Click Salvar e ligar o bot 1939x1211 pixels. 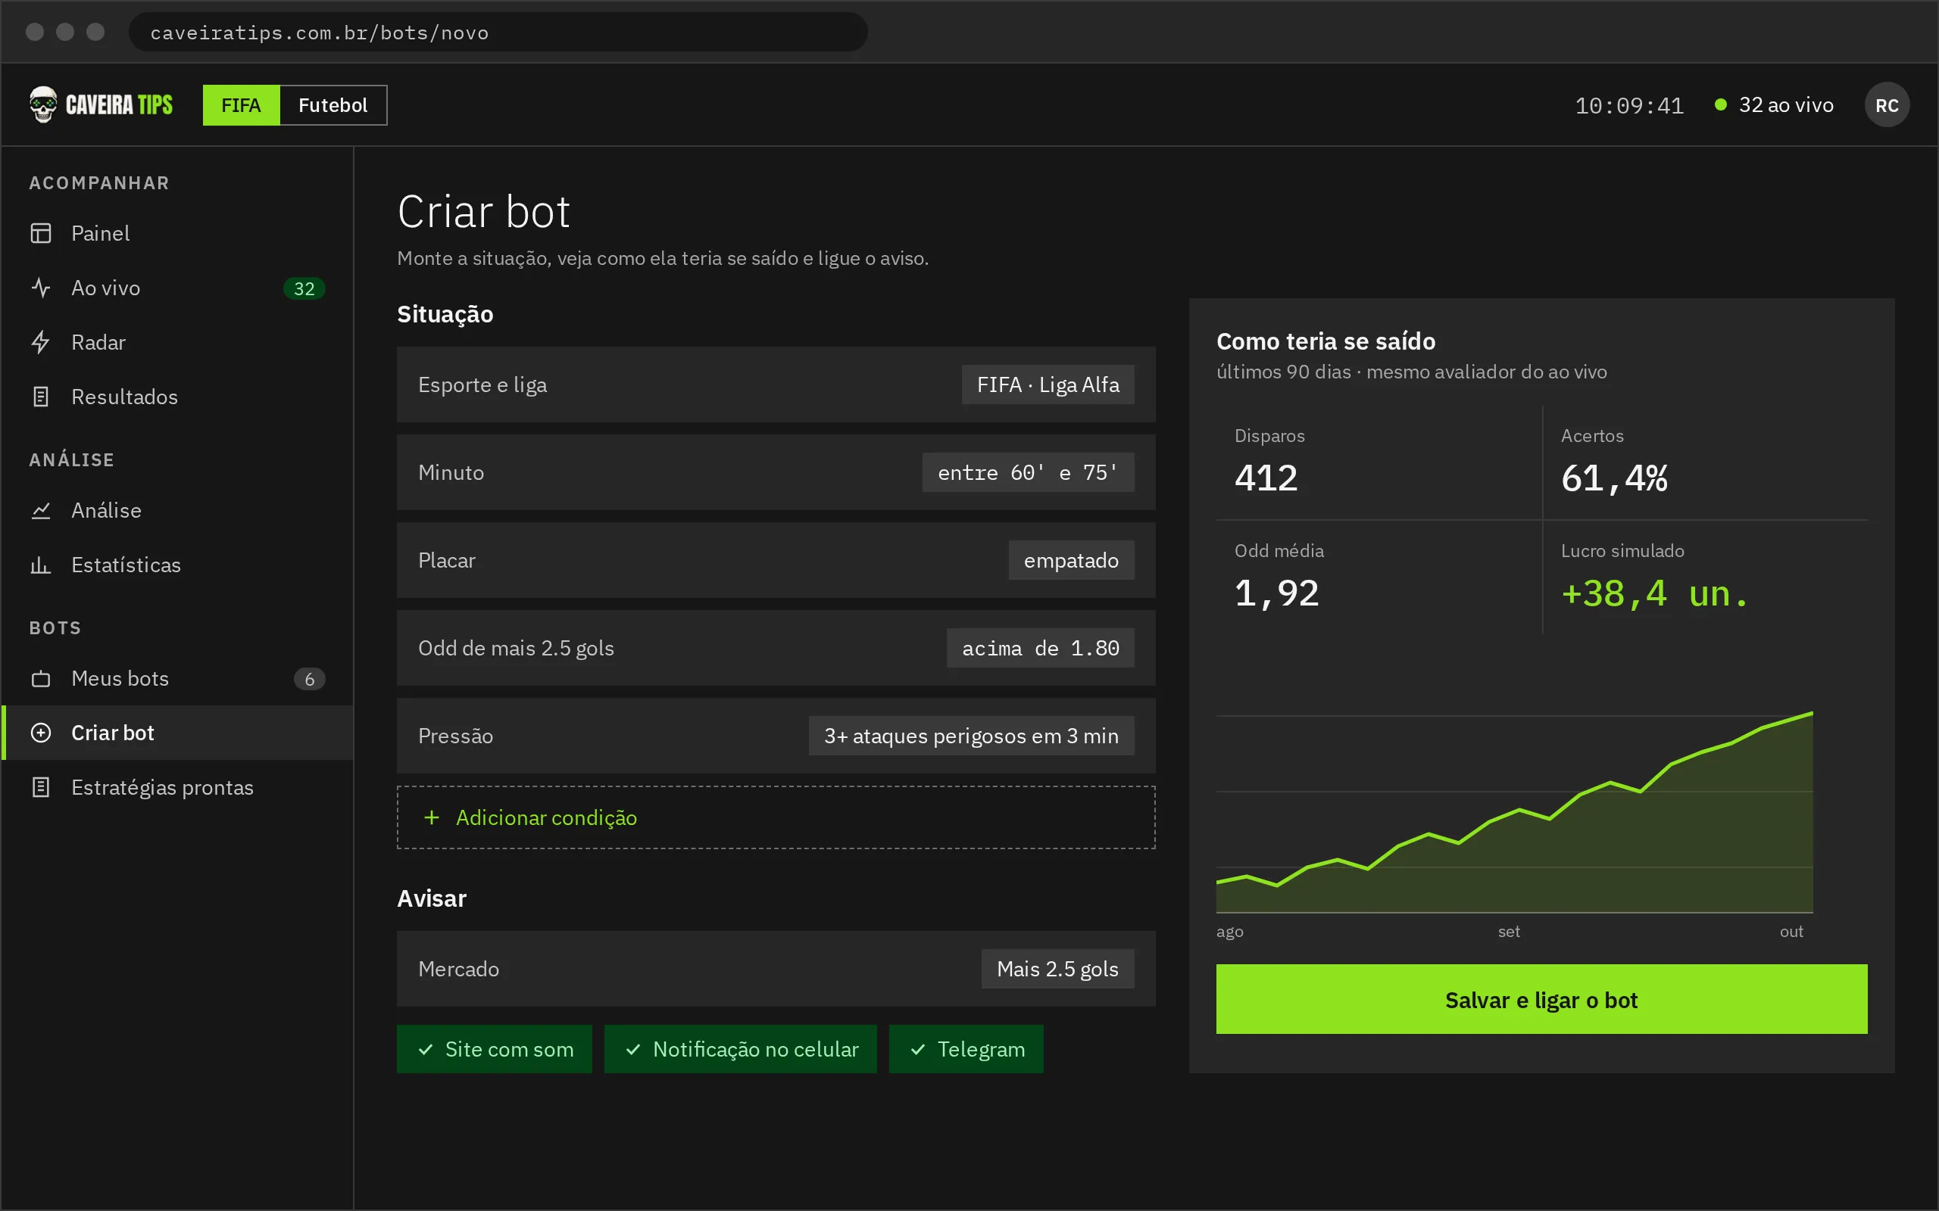[1541, 999]
